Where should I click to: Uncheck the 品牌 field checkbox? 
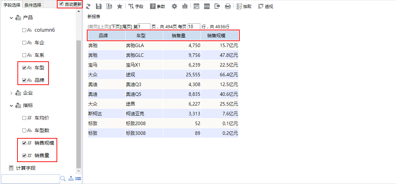24,80
